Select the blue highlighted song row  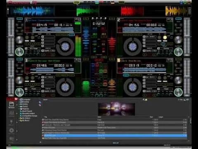[114, 135]
